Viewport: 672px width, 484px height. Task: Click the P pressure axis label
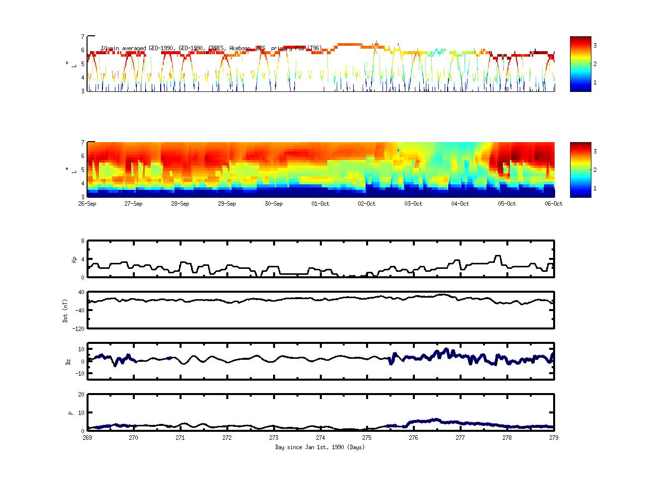click(x=71, y=412)
